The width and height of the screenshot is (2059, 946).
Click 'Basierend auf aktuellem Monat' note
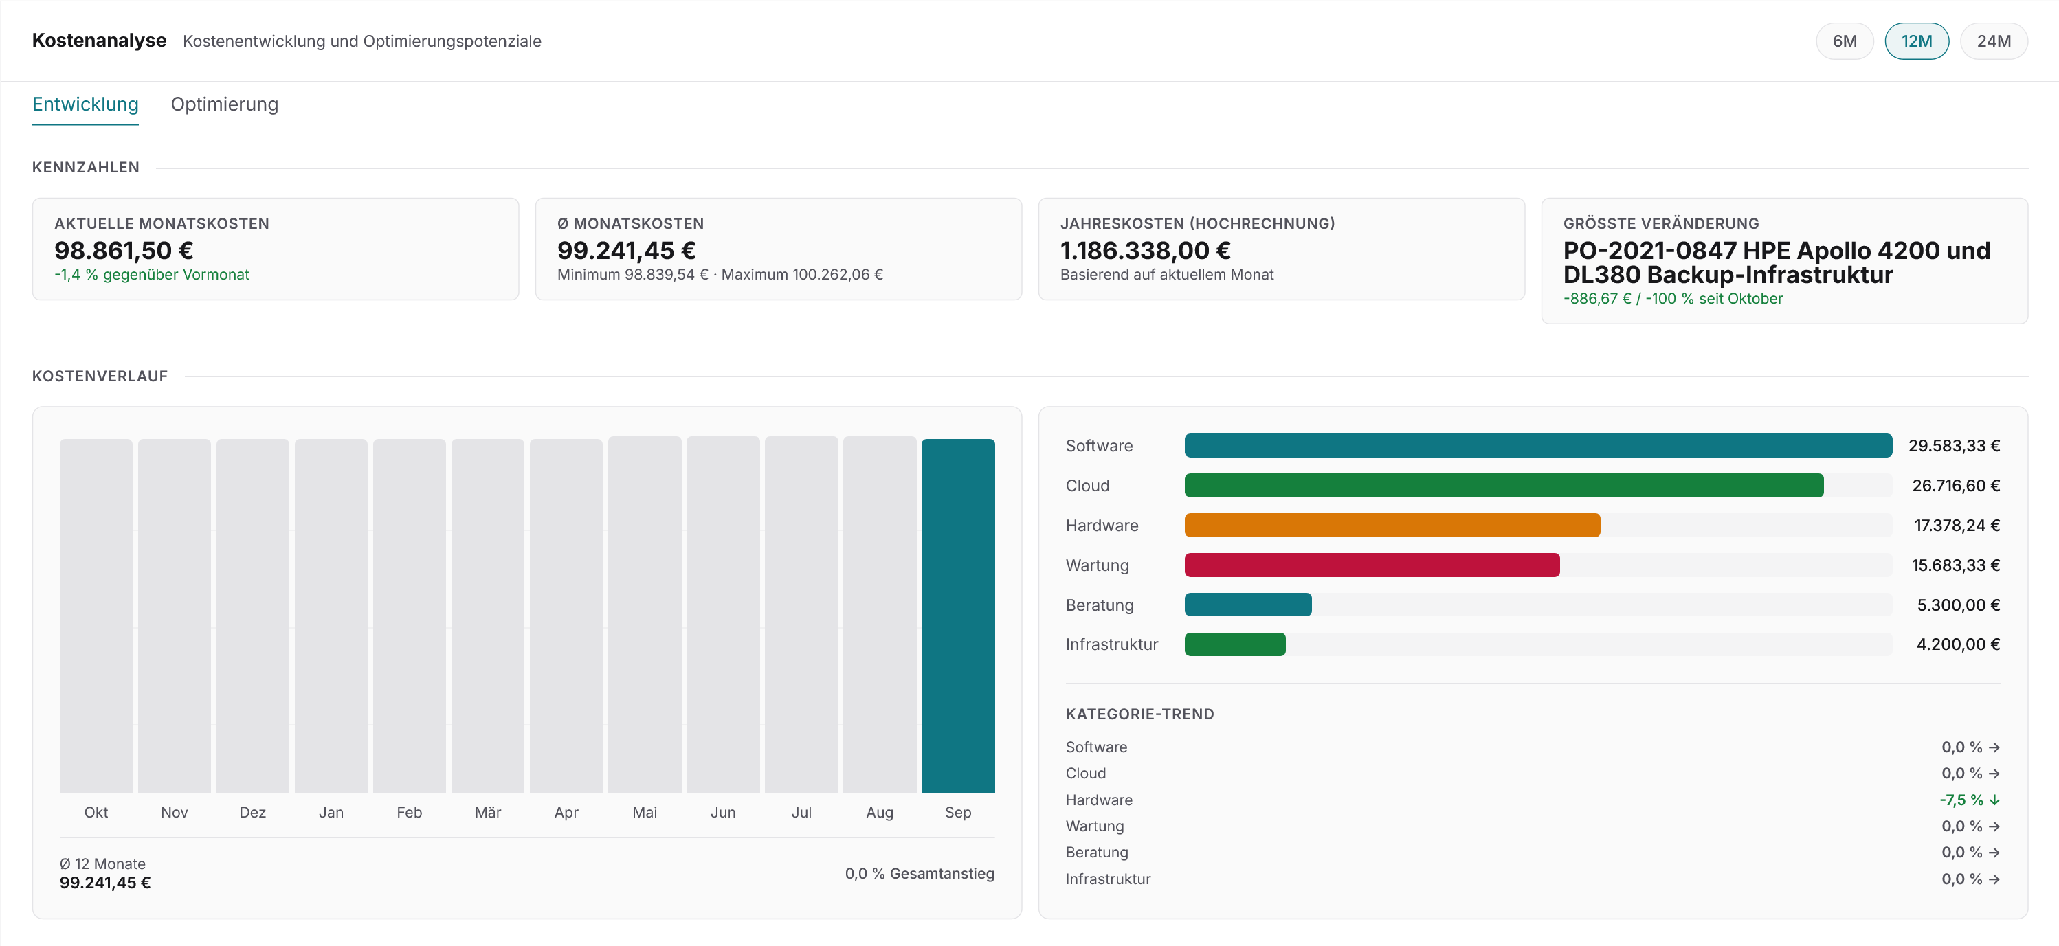pyautogui.click(x=1167, y=274)
